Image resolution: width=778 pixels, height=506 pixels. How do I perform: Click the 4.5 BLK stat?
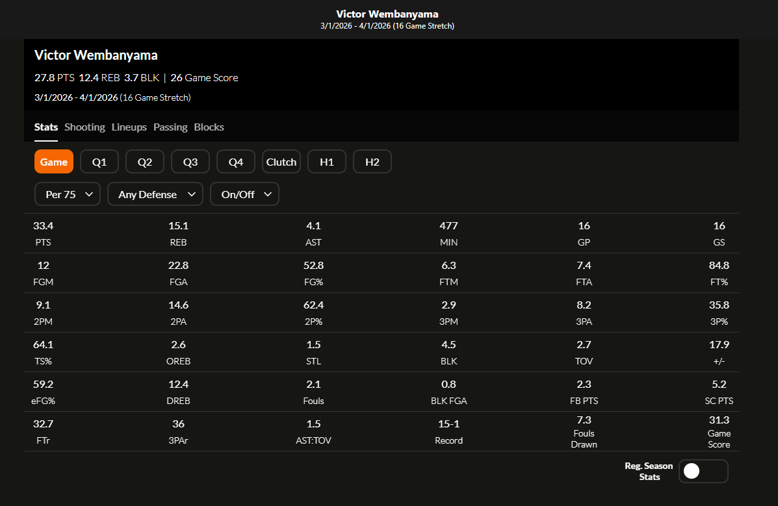click(x=448, y=353)
